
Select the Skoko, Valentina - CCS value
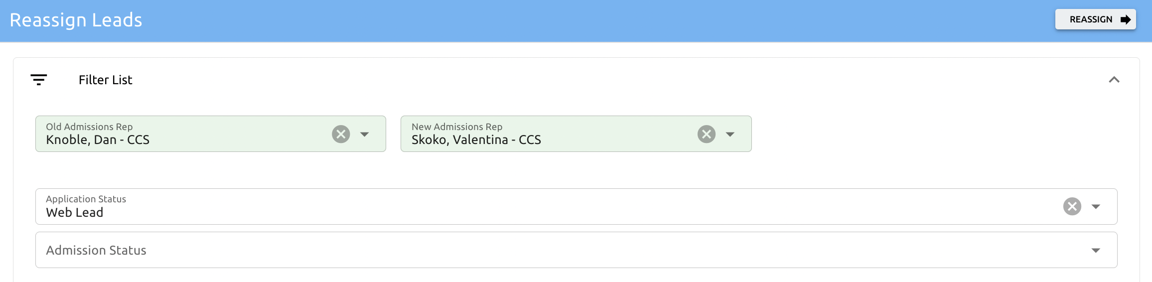coord(476,140)
